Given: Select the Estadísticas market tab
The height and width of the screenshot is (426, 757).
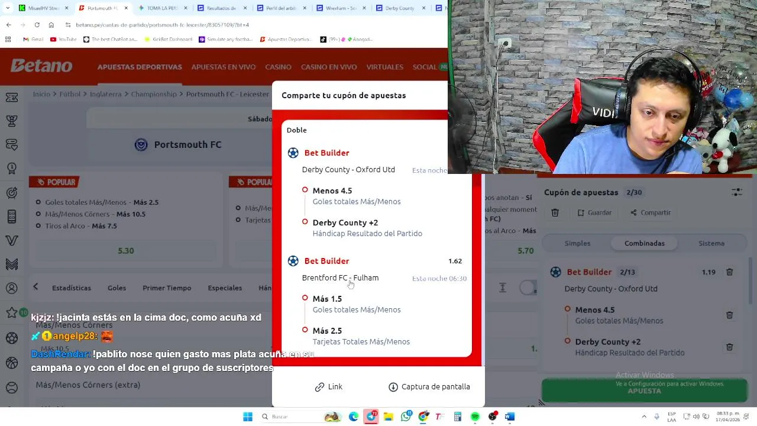Looking at the screenshot, I should [x=72, y=288].
